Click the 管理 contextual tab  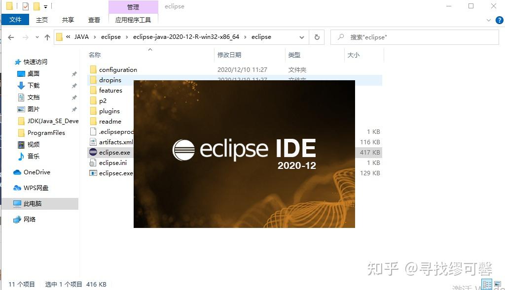pos(133,7)
